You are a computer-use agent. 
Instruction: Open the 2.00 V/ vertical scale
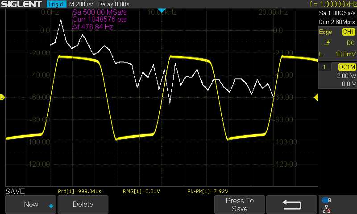[345, 76]
